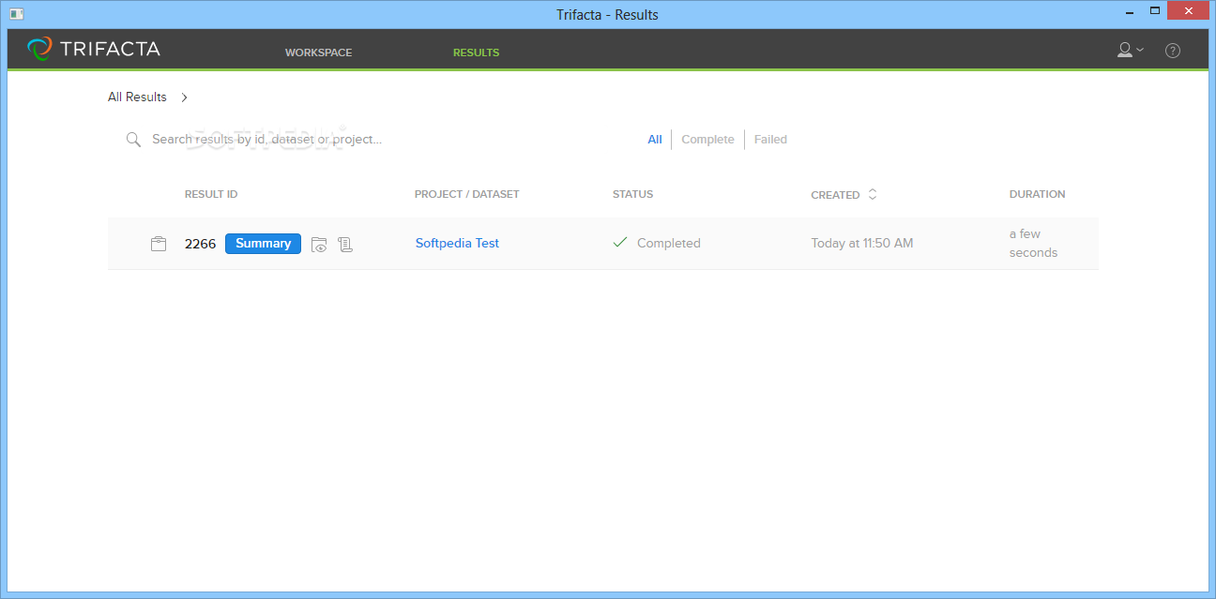Open the user account menu

[1130, 50]
